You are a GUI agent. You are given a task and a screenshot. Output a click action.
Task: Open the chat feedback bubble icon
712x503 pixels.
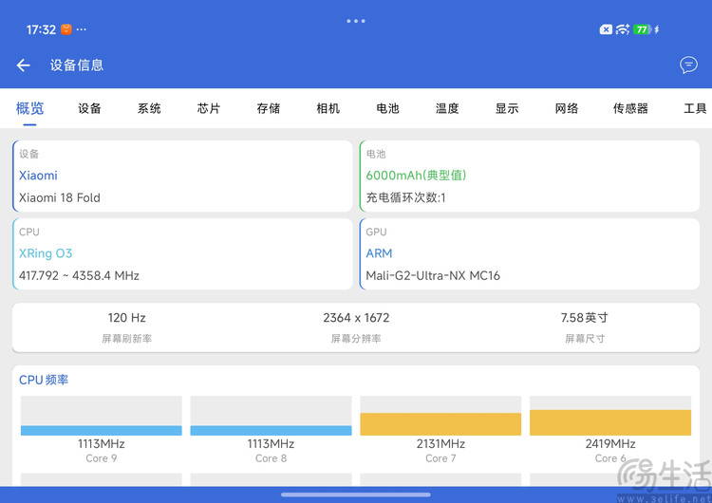point(688,65)
